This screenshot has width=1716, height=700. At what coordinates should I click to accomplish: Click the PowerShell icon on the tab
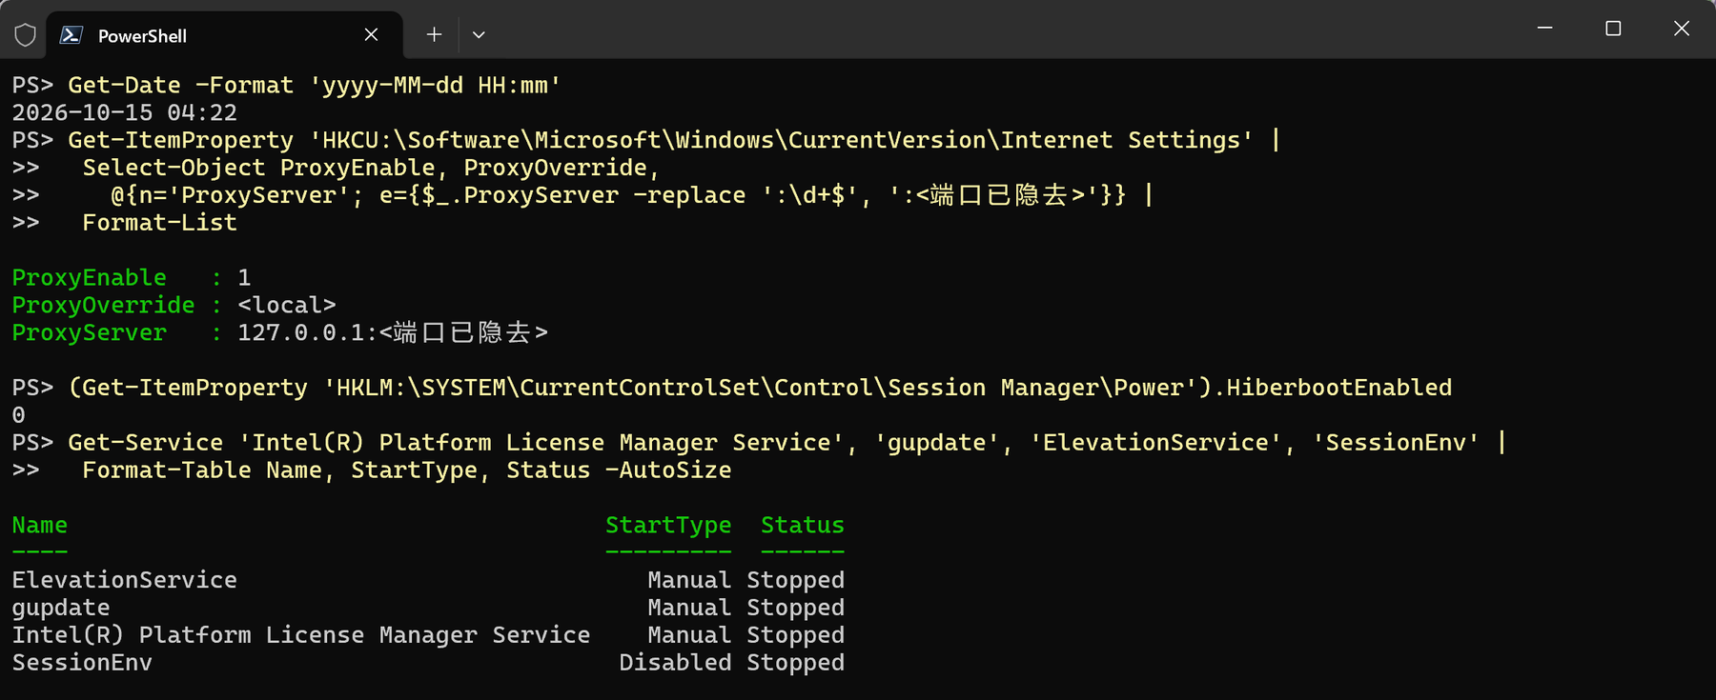pos(71,35)
